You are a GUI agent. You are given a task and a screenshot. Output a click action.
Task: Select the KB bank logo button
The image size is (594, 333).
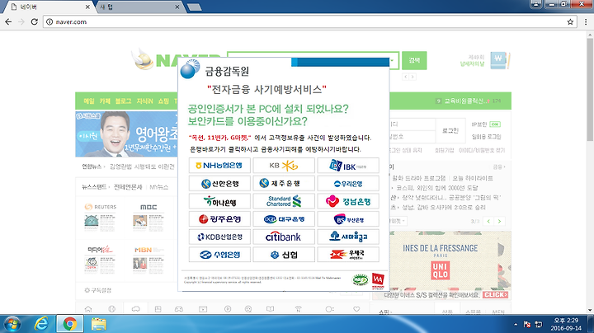click(284, 166)
